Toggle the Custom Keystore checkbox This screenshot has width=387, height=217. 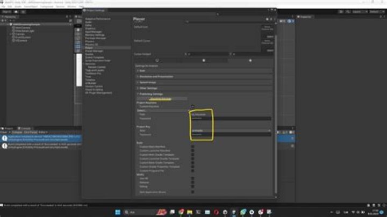pyautogui.click(x=192, y=106)
